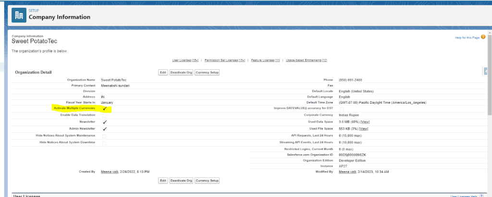The image size is (492, 197).
Task: Click the User Licenses Help question icon
Action: (481, 196)
